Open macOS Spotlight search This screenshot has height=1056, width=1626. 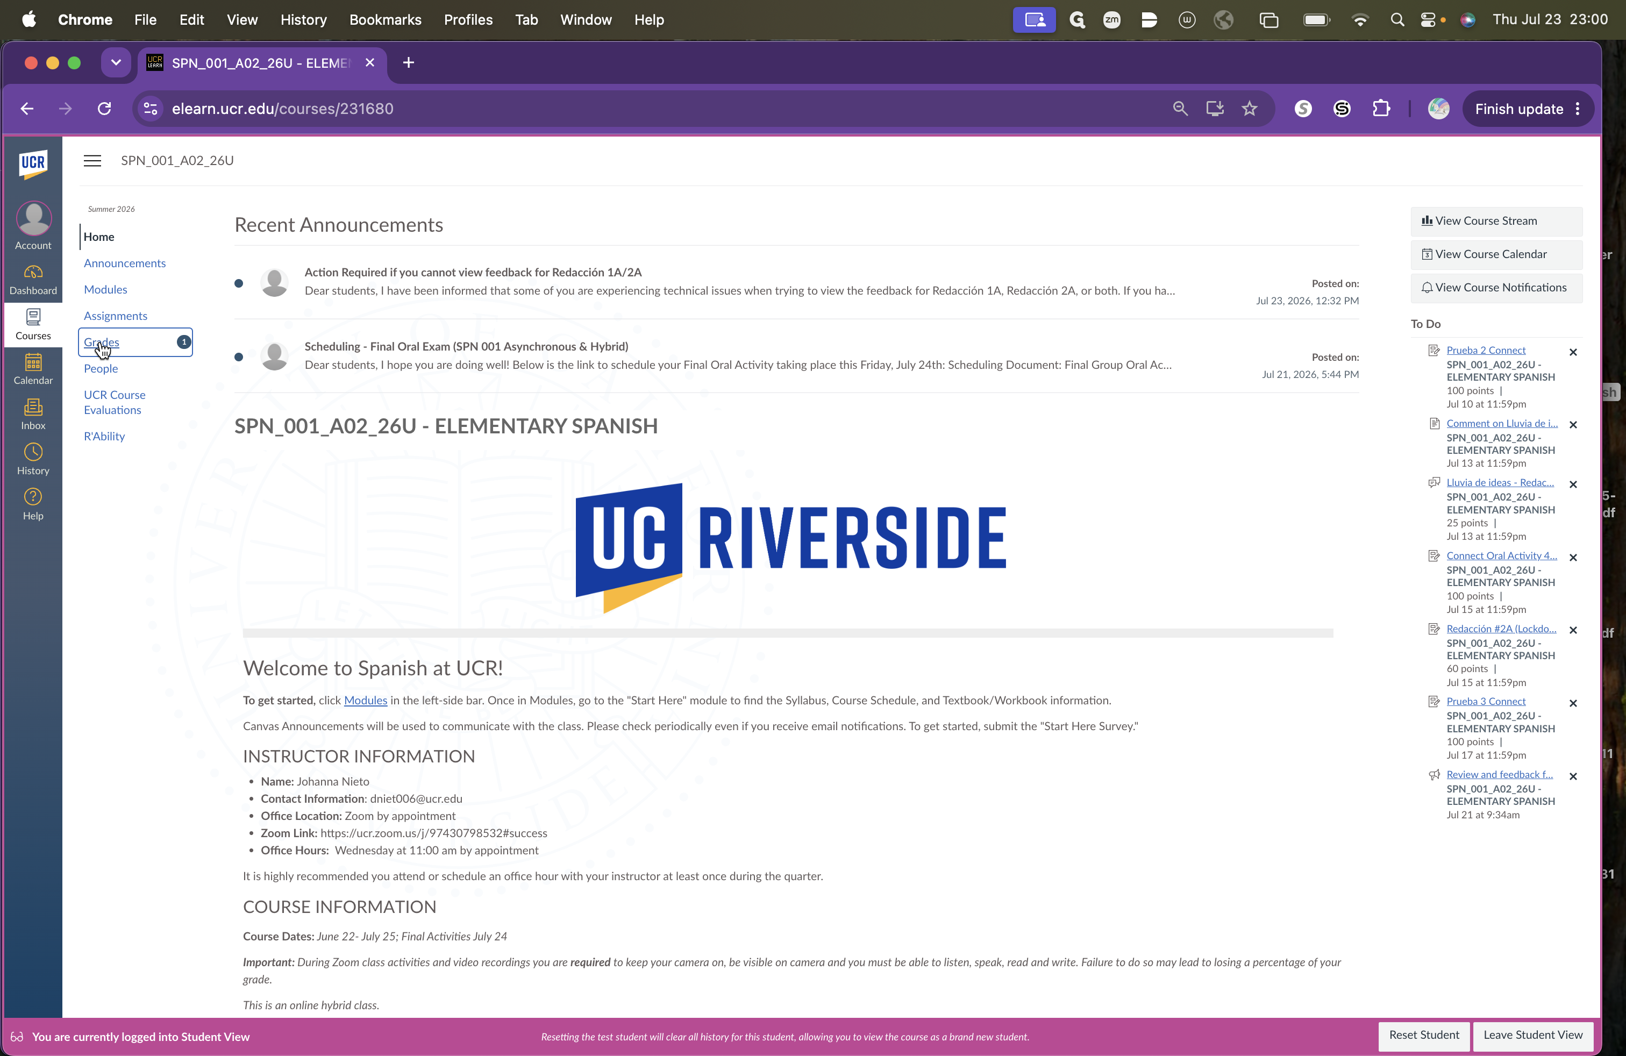click(x=1397, y=20)
